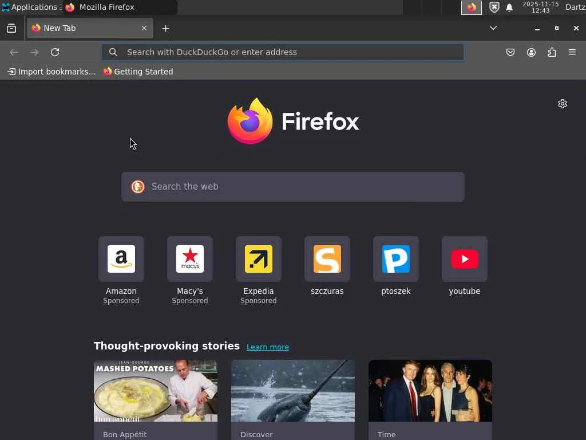Open a new tab with the plus button
Image resolution: width=586 pixels, height=440 pixels.
click(165, 29)
